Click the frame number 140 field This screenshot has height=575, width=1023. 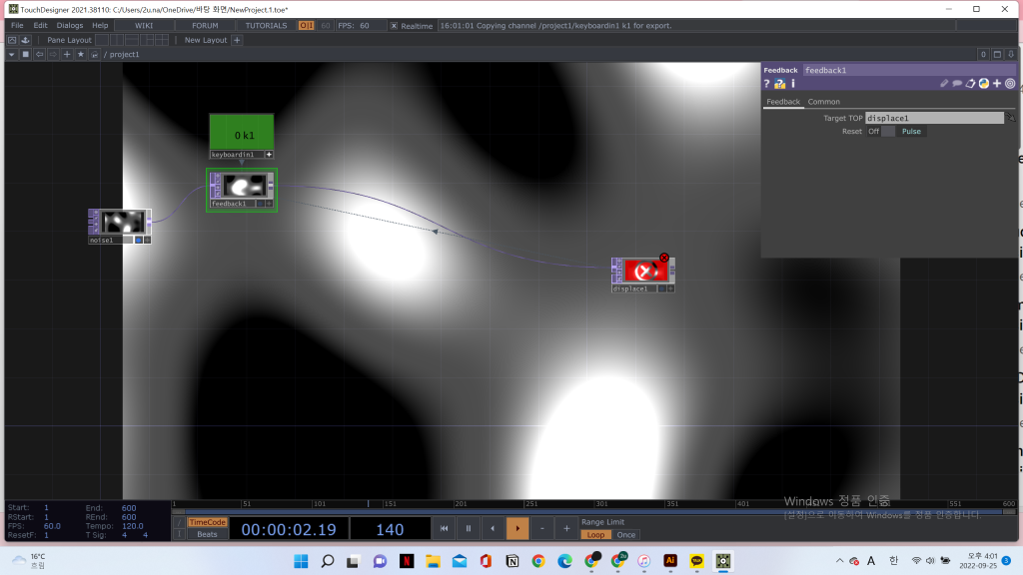[390, 529]
